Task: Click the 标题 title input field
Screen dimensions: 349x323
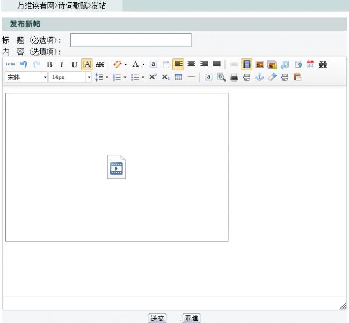Action: [x=131, y=40]
